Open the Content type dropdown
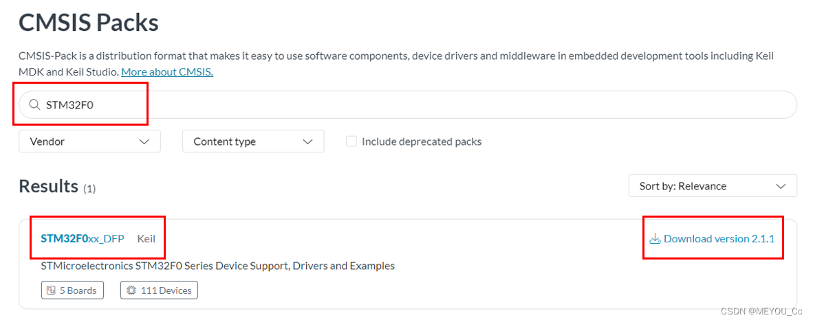Screen dimensions: 813x322 [253, 141]
